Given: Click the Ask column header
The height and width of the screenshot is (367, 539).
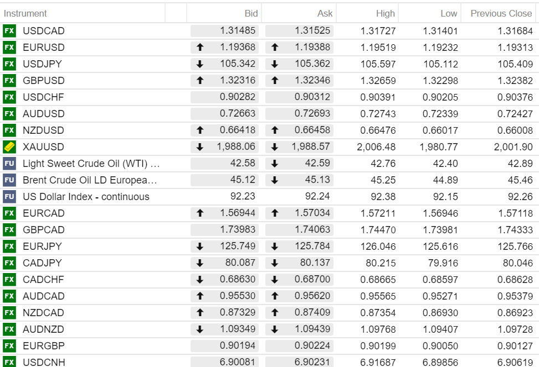Looking at the screenshot, I should pos(325,13).
